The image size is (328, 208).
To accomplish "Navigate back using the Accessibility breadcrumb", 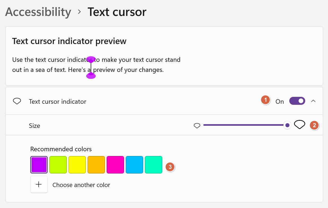I will point(38,12).
